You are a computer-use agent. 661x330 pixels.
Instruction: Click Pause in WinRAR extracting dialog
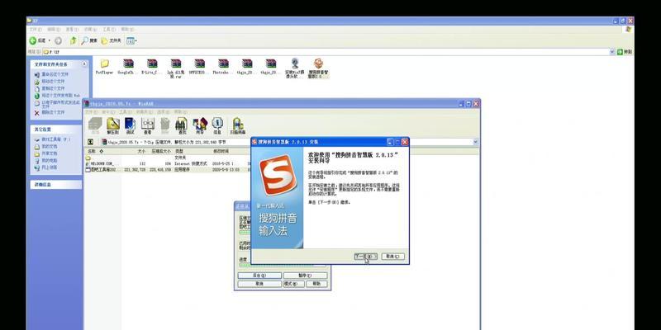tap(305, 276)
